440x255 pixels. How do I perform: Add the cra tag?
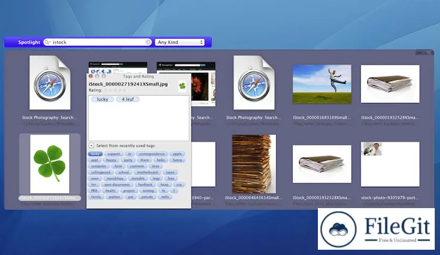(x=179, y=185)
